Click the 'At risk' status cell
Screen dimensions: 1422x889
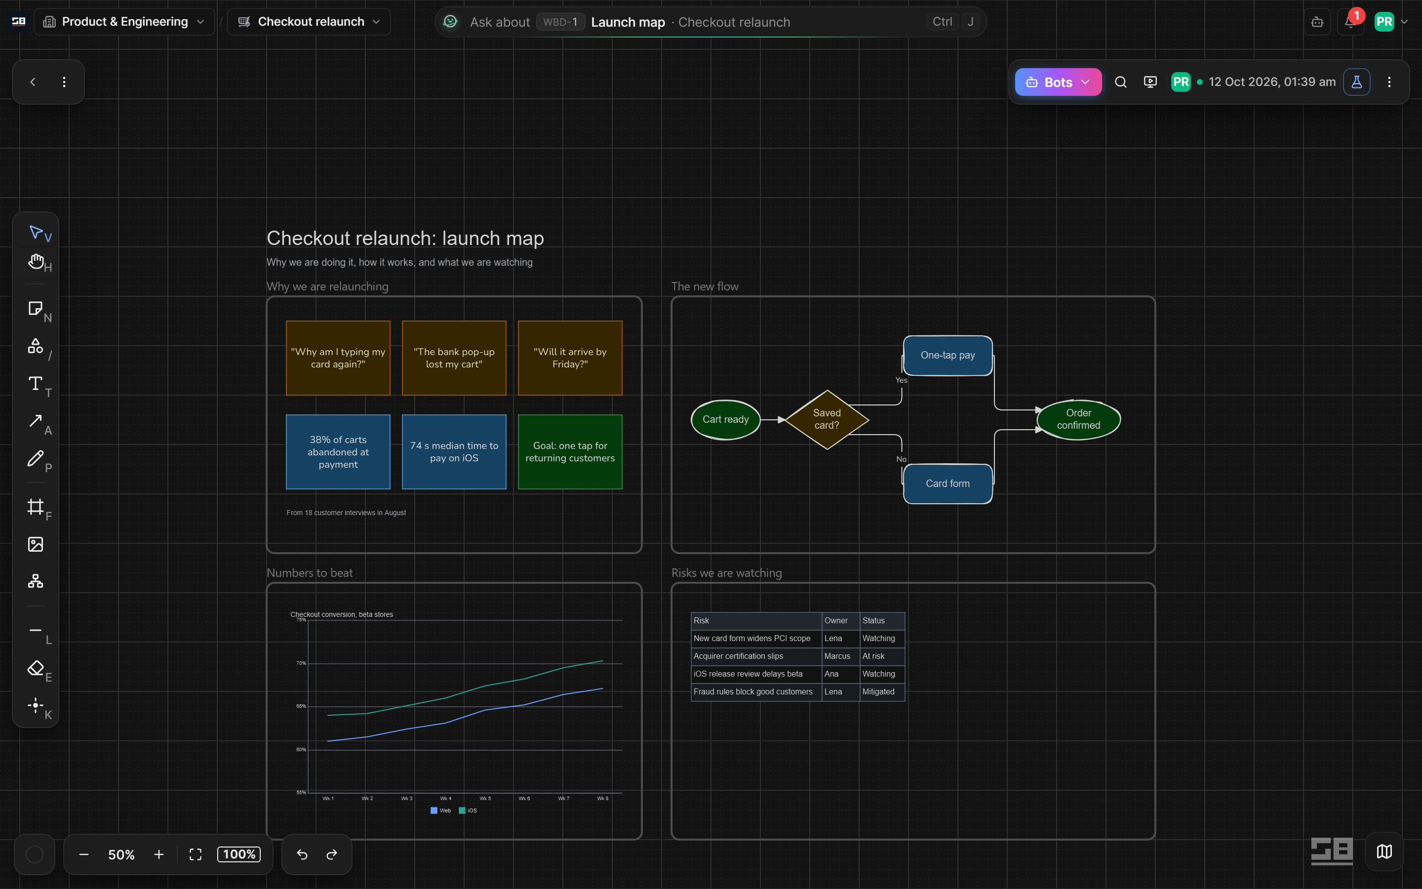882,656
